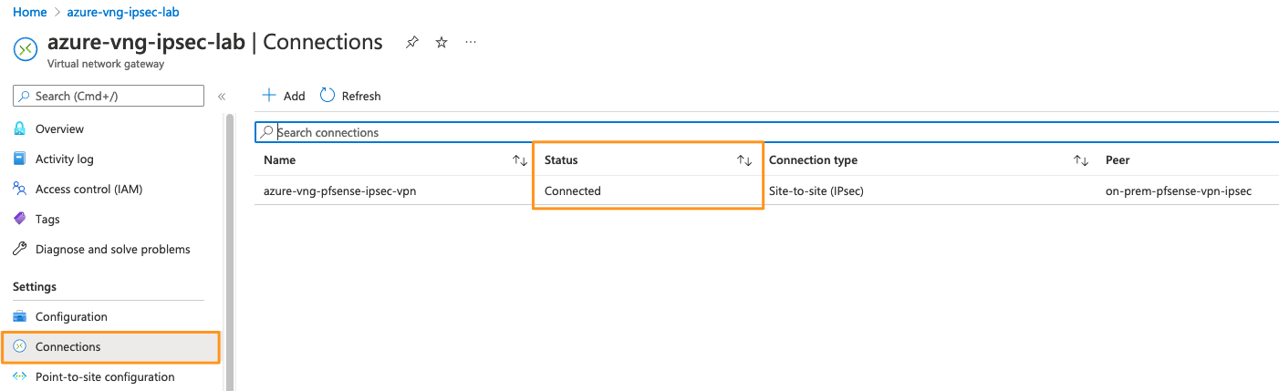Open the Activity log icon in the sidebar

coord(19,159)
